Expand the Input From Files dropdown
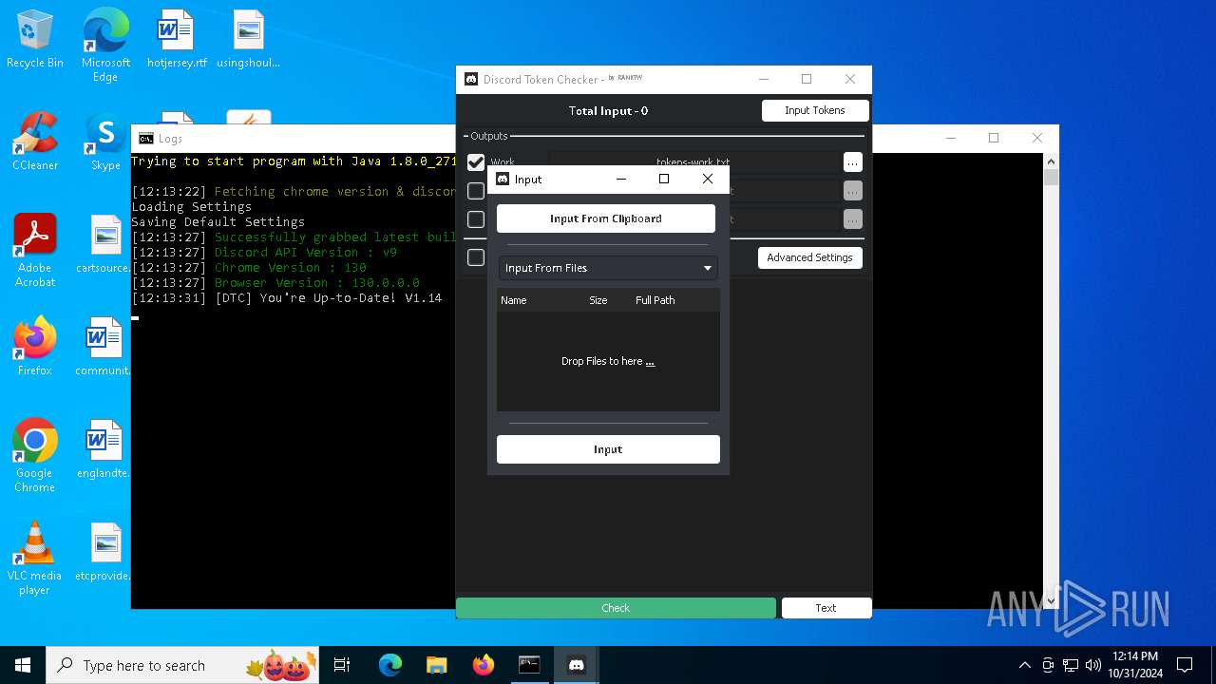Viewport: 1216px width, 684px height. (608, 268)
